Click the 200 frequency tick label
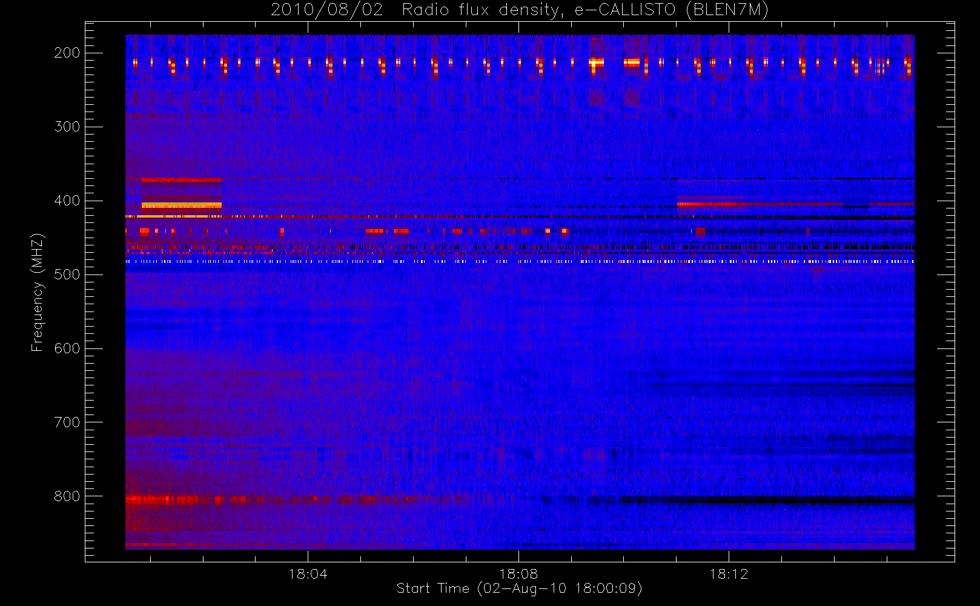980x606 pixels. tap(67, 53)
